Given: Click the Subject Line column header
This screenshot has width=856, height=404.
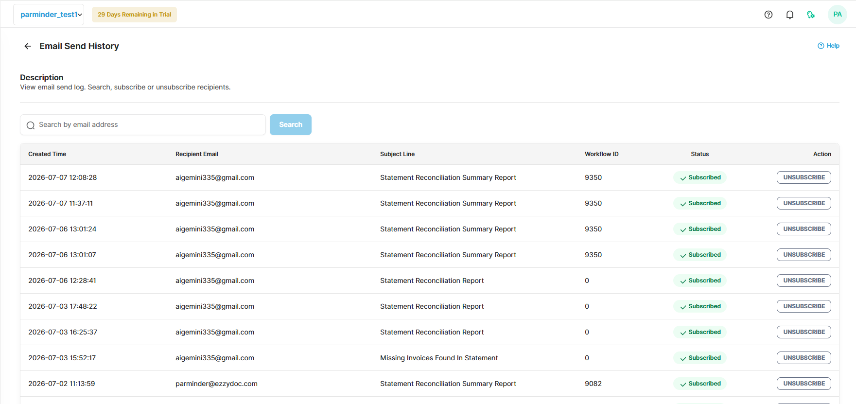Looking at the screenshot, I should [398, 154].
